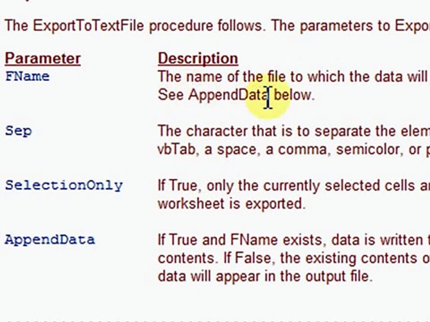Click the SelectionOnly parameter name
The height and width of the screenshot is (322, 430).
(64, 186)
